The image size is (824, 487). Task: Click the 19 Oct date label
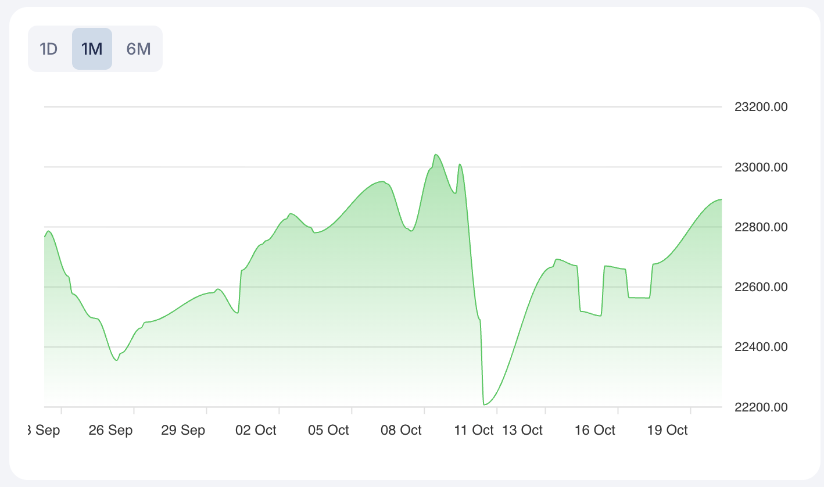(x=667, y=430)
